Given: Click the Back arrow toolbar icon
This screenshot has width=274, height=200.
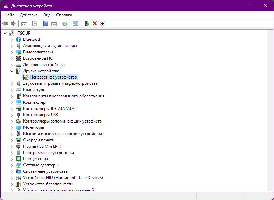Looking at the screenshot, I should (5, 23).
